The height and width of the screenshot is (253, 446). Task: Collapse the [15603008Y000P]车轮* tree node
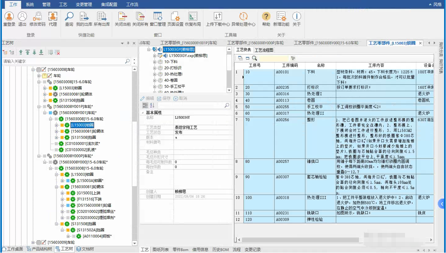(x=39, y=156)
